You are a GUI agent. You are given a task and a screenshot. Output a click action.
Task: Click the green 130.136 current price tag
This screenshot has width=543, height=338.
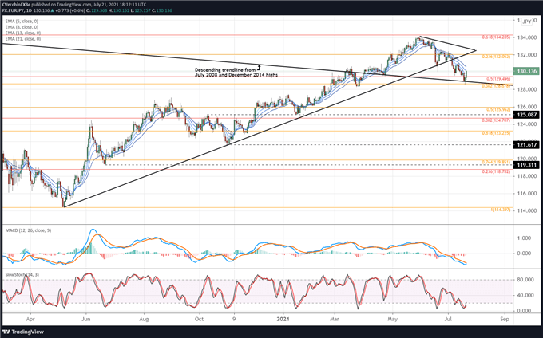coord(526,71)
